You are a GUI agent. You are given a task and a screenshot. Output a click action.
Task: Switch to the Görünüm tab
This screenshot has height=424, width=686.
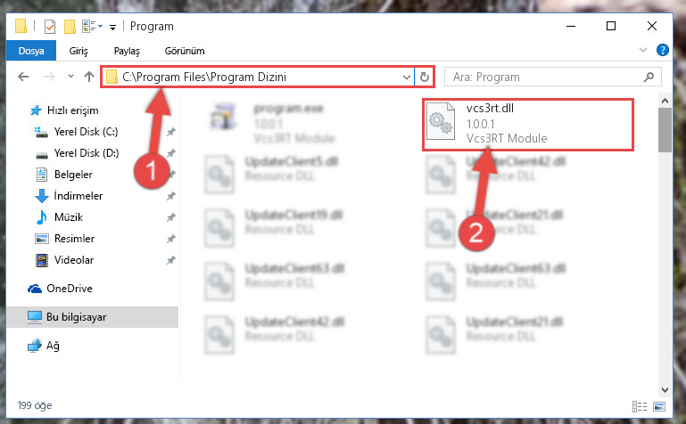tap(184, 51)
